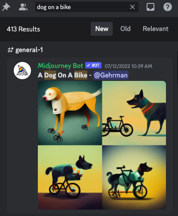The image size is (178, 216).
Task: Click the @Gehrman mention
Action: 111,75
